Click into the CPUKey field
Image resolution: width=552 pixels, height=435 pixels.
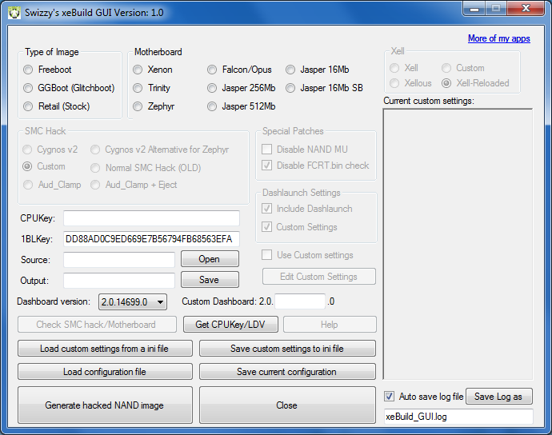click(151, 218)
